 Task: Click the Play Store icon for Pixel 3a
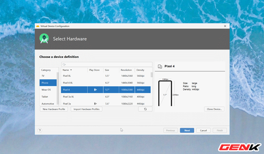[95, 104]
